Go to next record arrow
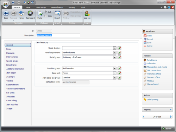The image size is (176, 132). point(171,116)
